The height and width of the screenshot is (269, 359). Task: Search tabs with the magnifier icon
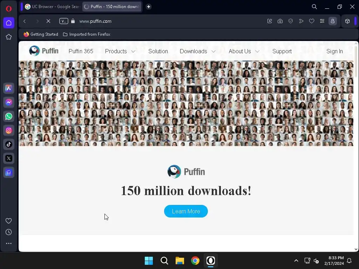coord(314,7)
